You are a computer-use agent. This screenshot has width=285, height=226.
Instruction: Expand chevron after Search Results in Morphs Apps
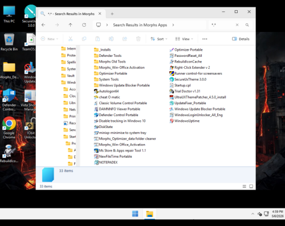point(173,25)
